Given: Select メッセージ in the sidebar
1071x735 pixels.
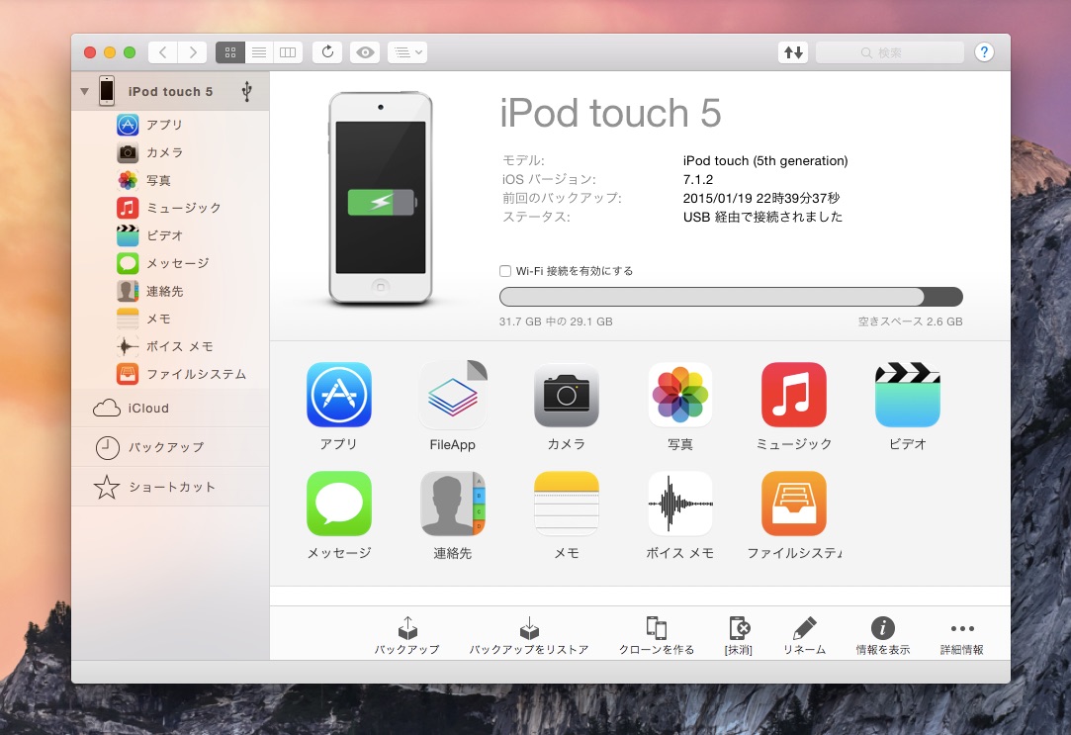Looking at the screenshot, I should tap(171, 263).
